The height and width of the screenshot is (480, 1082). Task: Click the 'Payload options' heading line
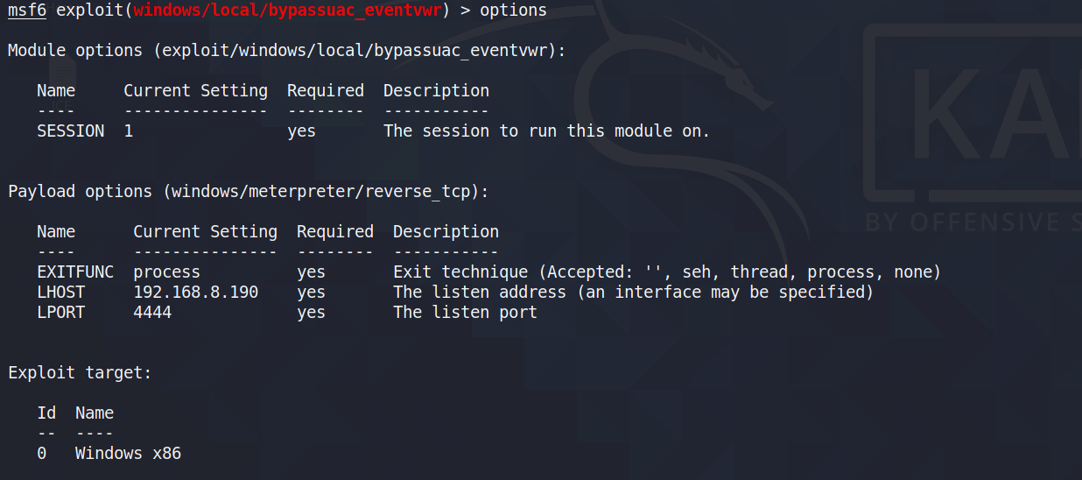[x=248, y=192]
